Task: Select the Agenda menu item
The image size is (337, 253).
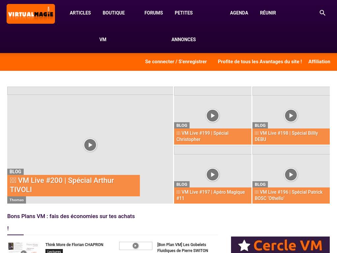Action: [239, 13]
